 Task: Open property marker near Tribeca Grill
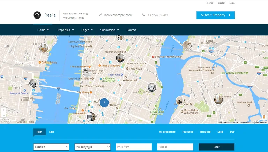(x=91, y=117)
